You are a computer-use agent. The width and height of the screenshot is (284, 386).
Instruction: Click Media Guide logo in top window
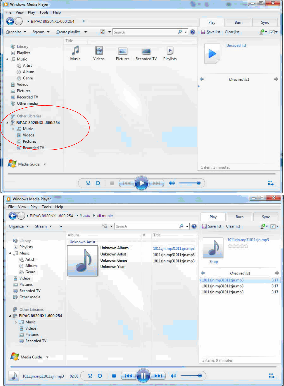(12, 164)
